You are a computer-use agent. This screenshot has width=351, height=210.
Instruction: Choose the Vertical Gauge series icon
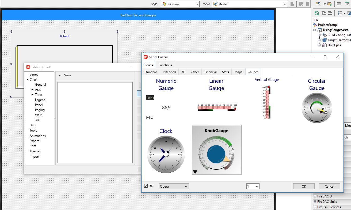pyautogui.click(x=267, y=102)
